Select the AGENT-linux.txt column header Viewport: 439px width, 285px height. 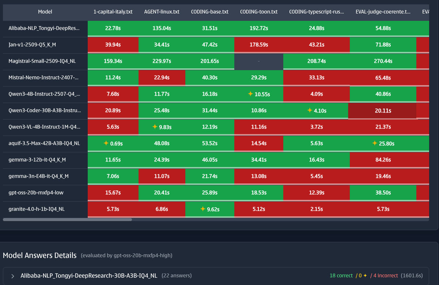click(x=162, y=12)
